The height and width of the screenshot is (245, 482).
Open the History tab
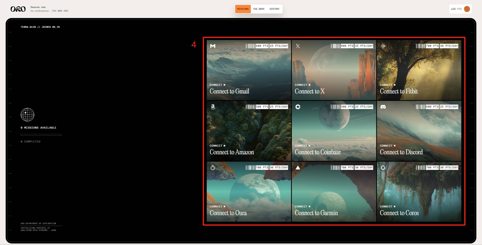click(x=274, y=9)
